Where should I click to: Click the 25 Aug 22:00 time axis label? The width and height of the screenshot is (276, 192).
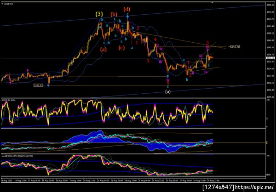point(158,181)
